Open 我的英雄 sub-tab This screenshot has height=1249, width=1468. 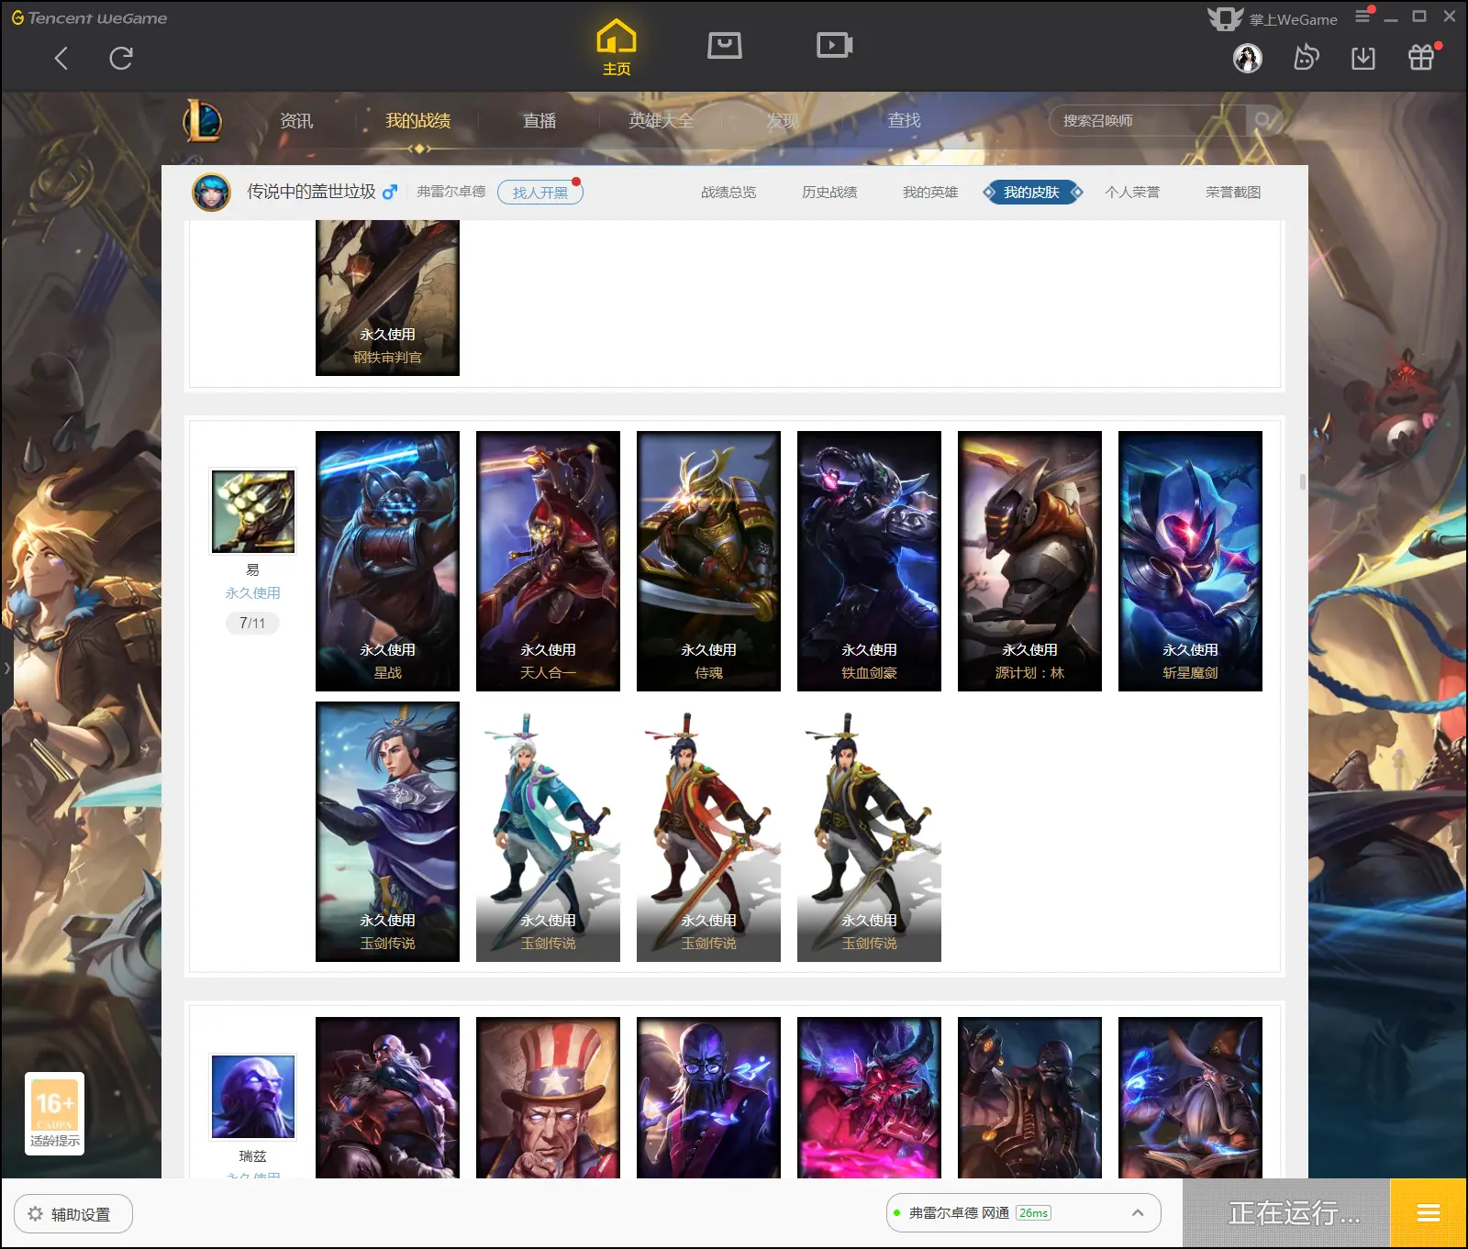click(x=930, y=192)
